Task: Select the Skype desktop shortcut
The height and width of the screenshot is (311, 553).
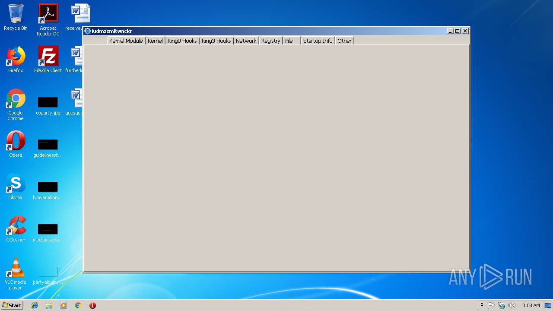Action: 16,187
